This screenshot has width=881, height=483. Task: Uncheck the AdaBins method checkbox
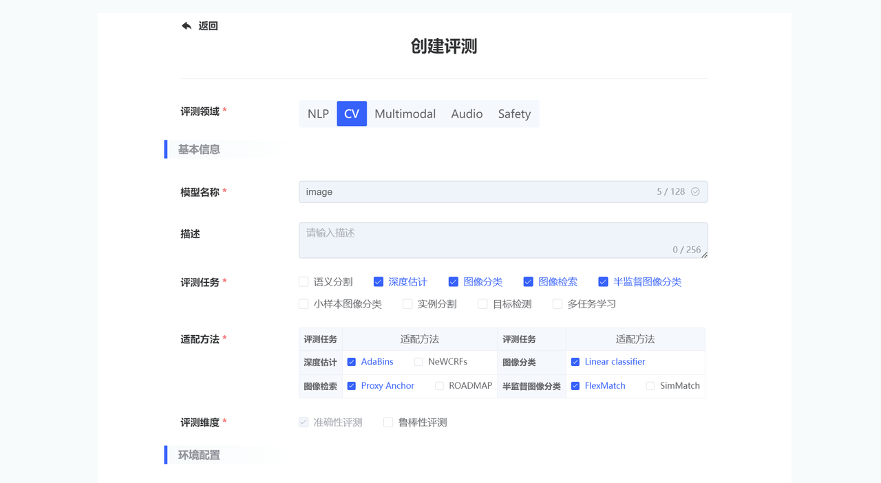(352, 362)
